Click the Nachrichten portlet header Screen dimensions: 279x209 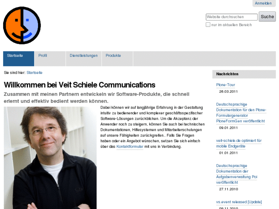[244, 74]
